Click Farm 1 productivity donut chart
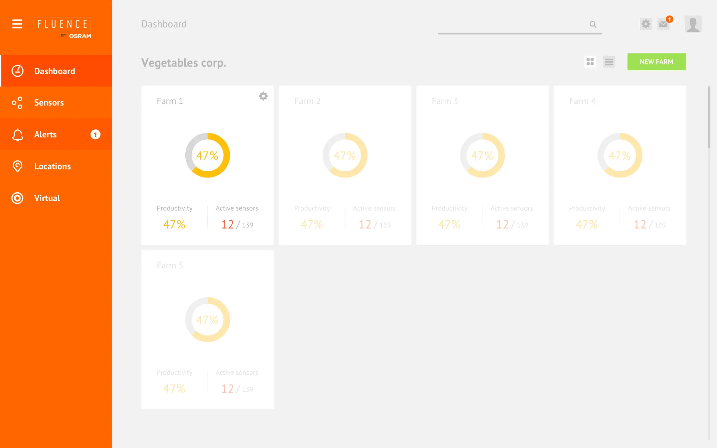Viewport: 717px width, 448px height. [207, 155]
